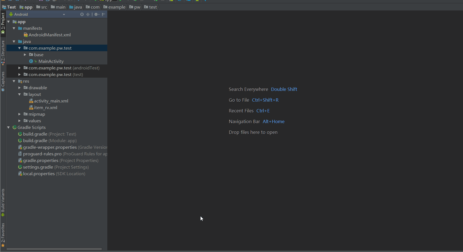Screen dimensions: 463x252
Task: Click the item_rv.xml layout file icon
Action: tap(31, 108)
